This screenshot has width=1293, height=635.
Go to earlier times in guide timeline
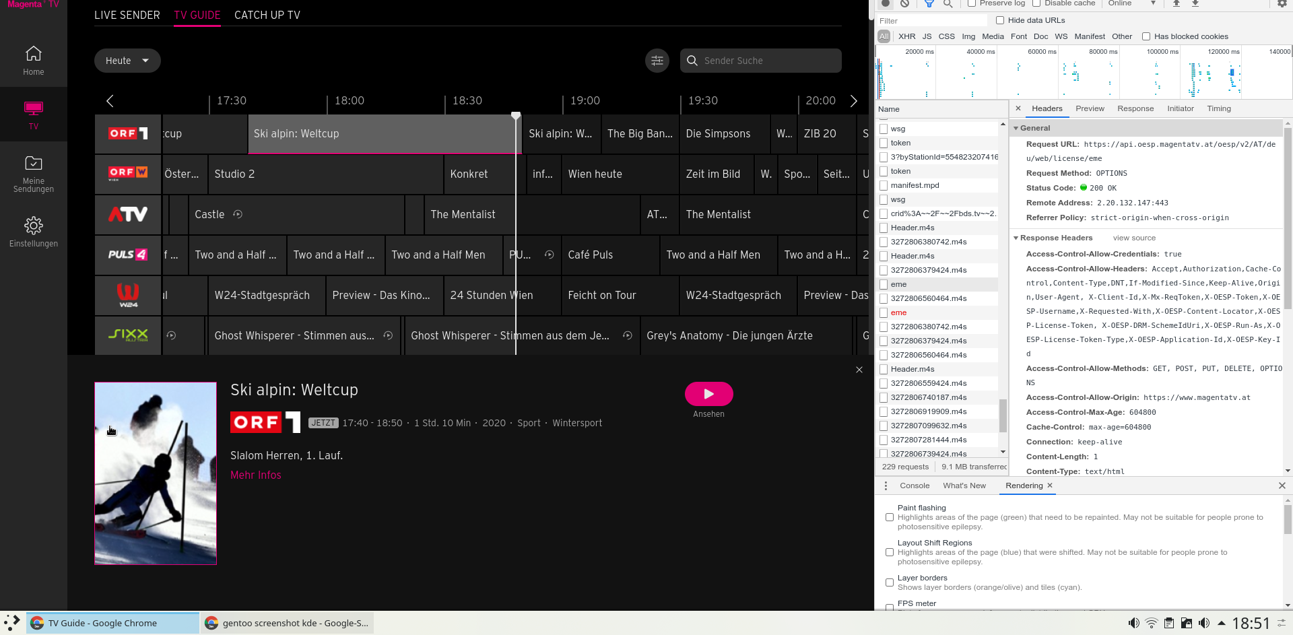click(110, 101)
